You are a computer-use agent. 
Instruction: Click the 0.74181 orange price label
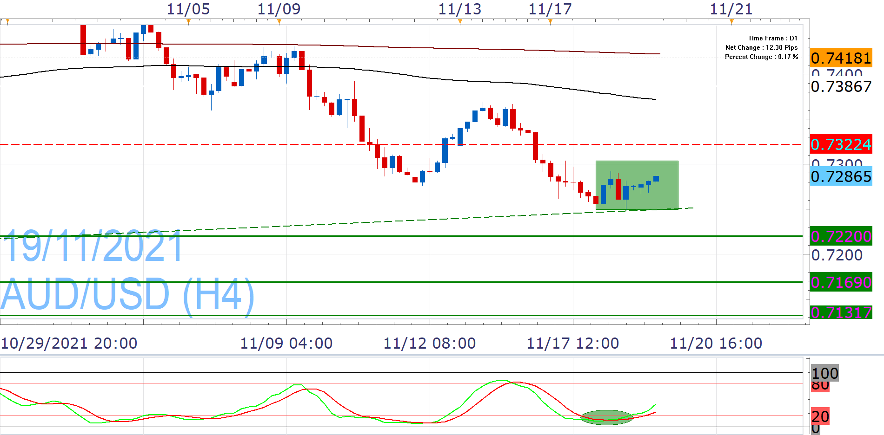841,58
